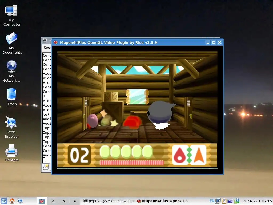The width and height of the screenshot is (273, 205).
Task: Click the home folder taskbar icon
Action: [12, 201]
